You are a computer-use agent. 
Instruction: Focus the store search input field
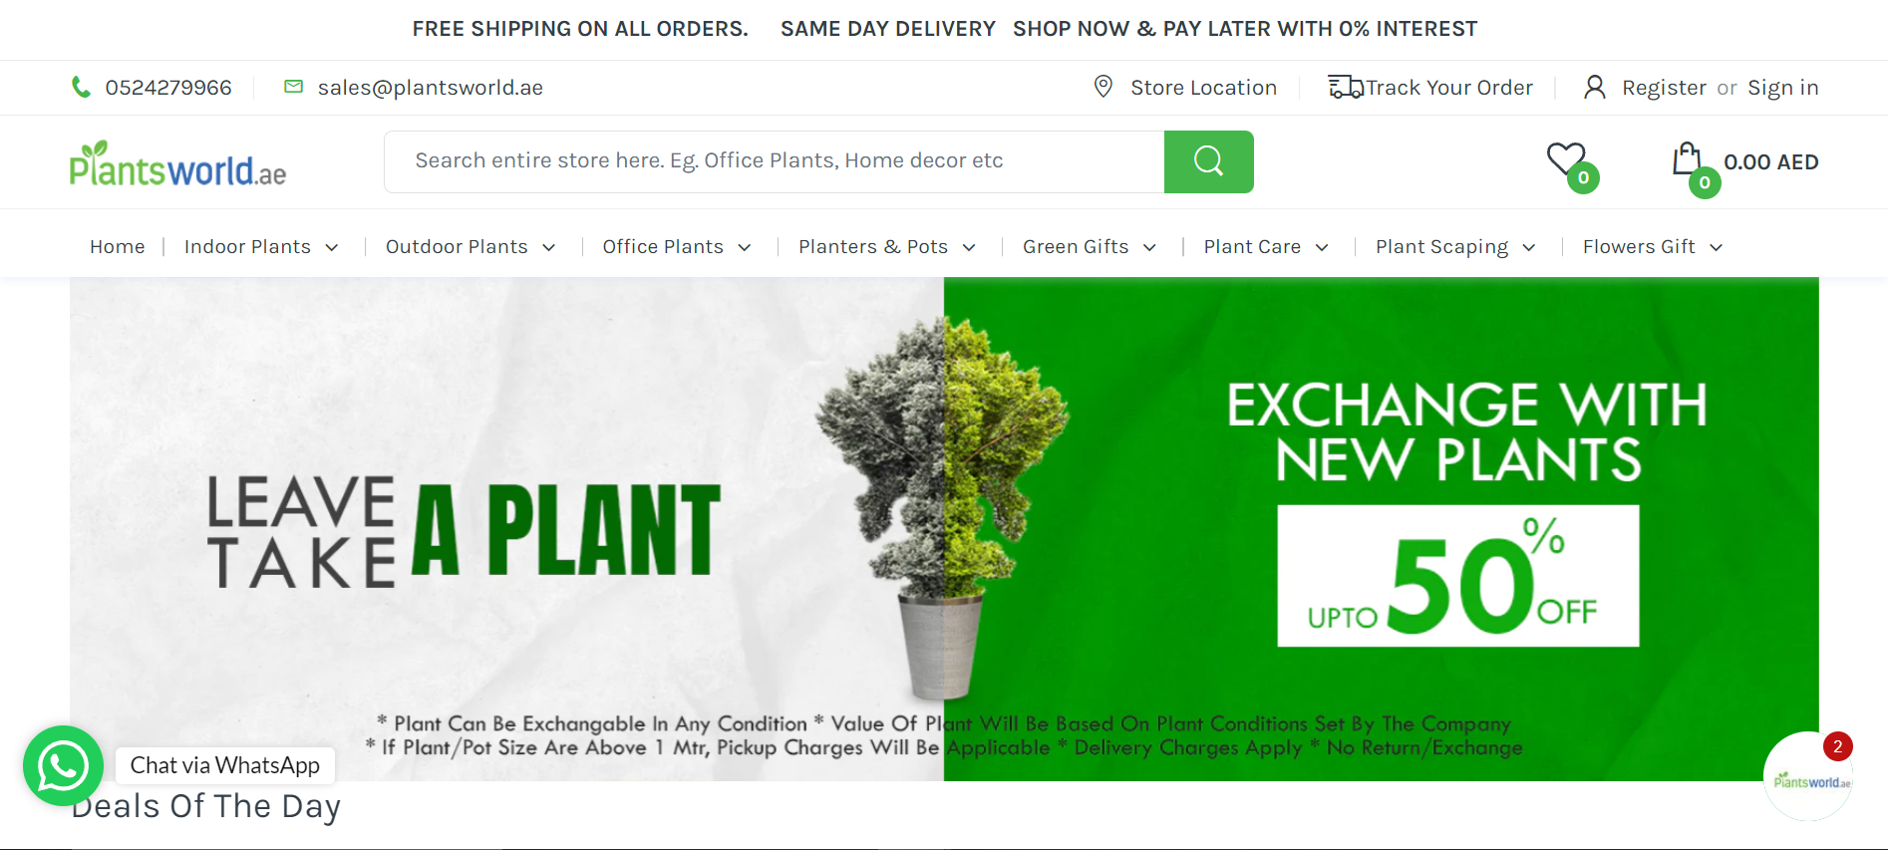click(775, 161)
